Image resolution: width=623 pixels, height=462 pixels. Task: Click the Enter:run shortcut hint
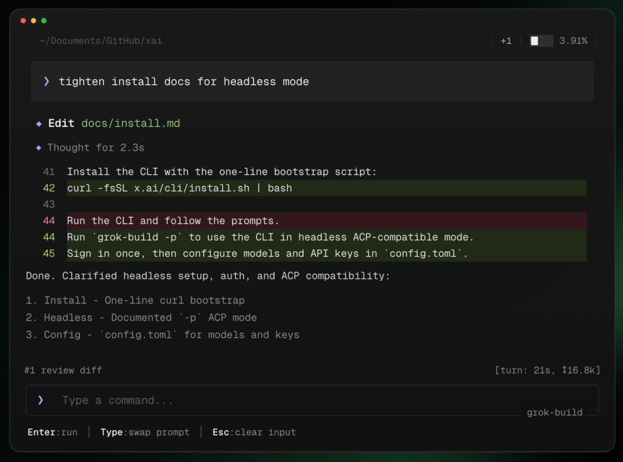[52, 432]
